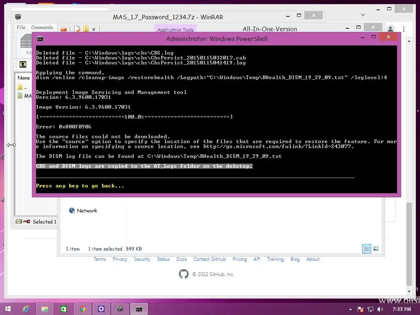Click the PowerShell window system menu icon
Image resolution: width=420 pixels, height=315 pixels.
pos(40,39)
